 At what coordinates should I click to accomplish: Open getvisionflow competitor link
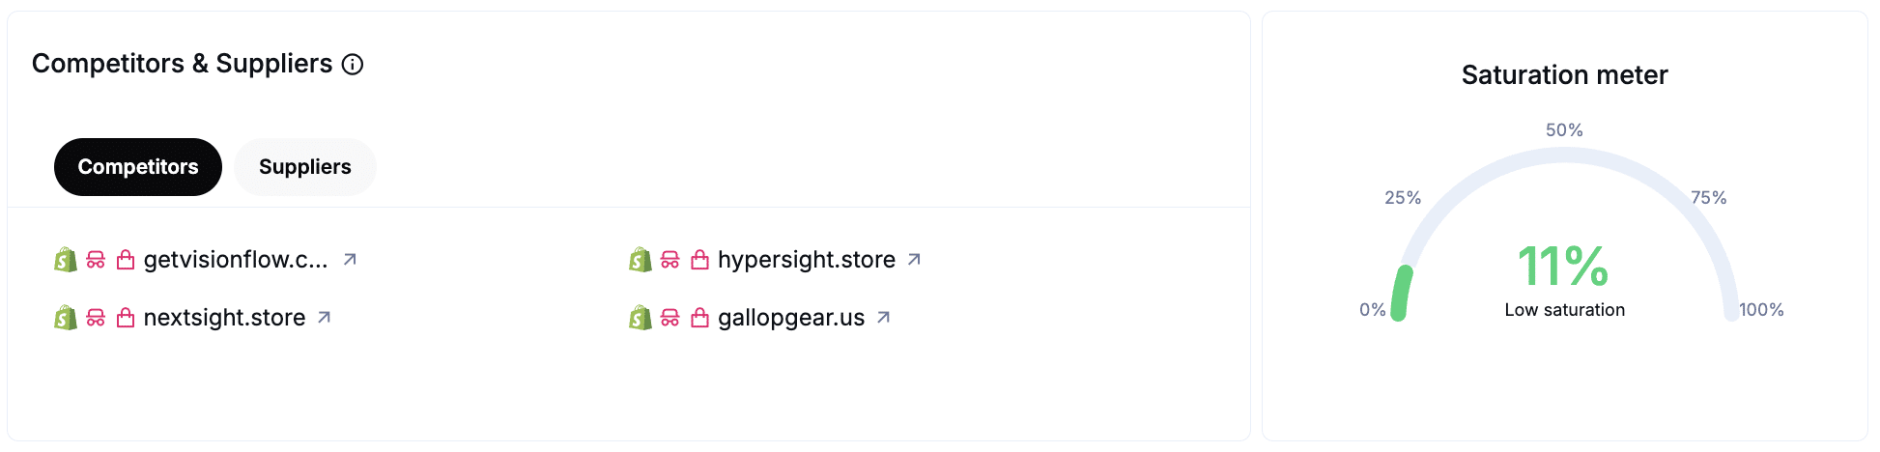pos(236,260)
